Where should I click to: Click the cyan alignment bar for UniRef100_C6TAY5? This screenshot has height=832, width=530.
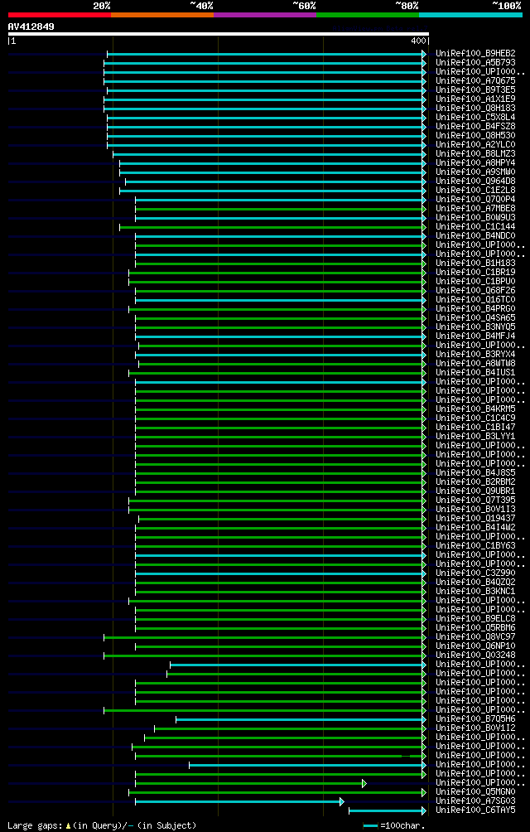(x=385, y=810)
